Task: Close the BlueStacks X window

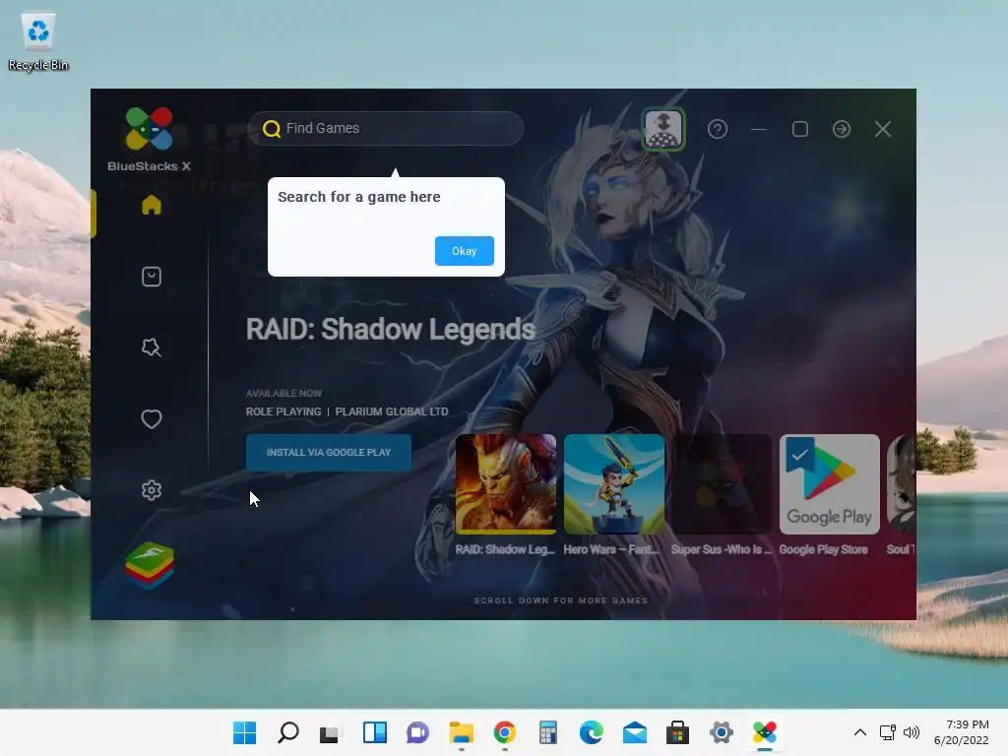Action: point(883,129)
